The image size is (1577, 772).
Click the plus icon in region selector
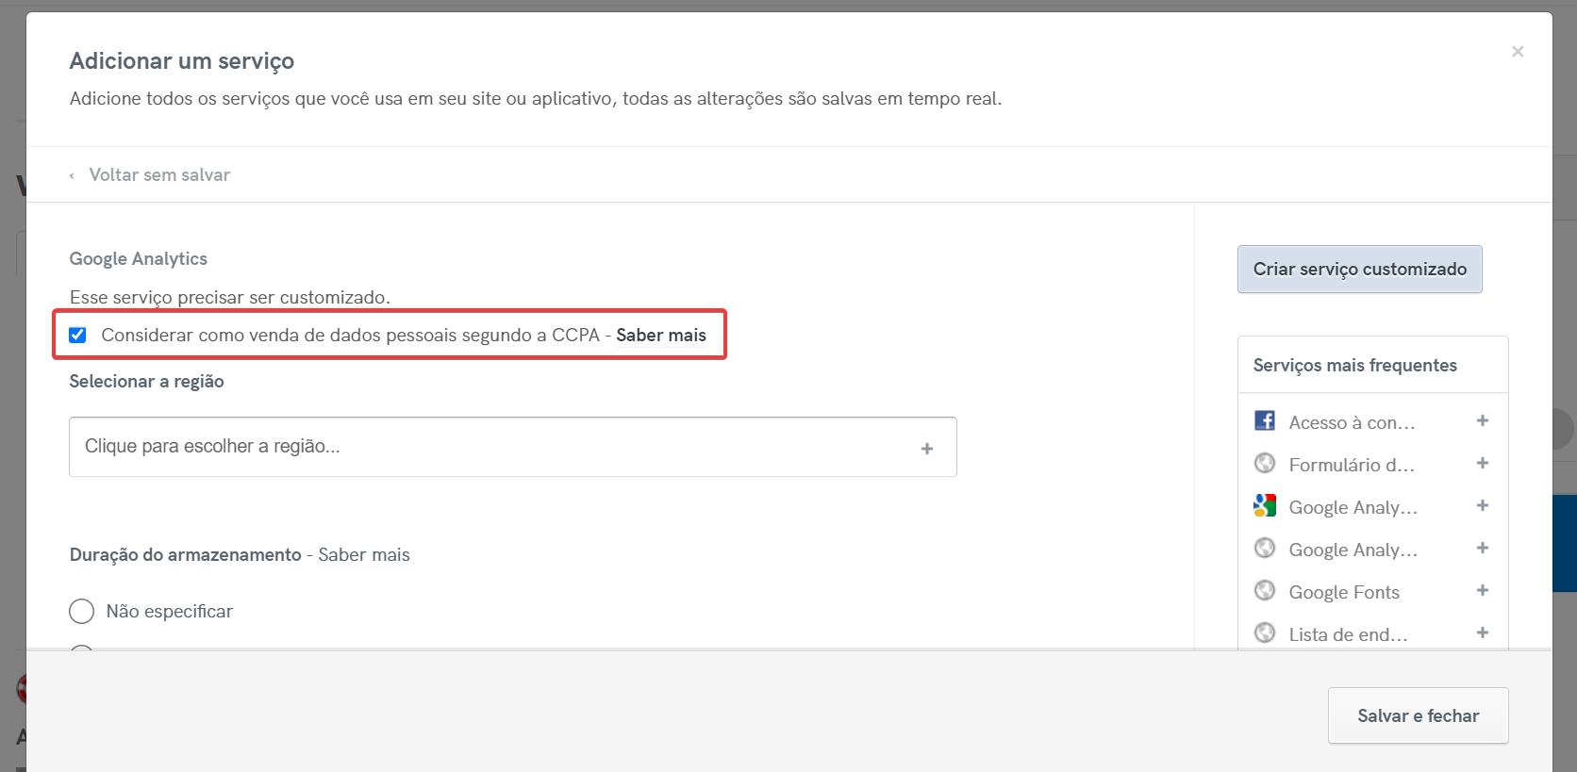(x=926, y=449)
